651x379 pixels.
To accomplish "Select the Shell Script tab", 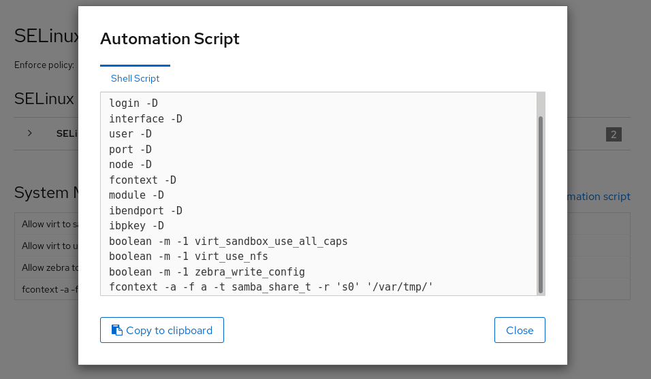I will pyautogui.click(x=135, y=78).
